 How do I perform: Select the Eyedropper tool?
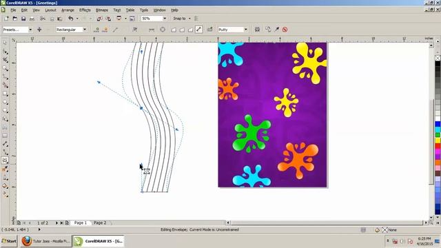[5, 169]
